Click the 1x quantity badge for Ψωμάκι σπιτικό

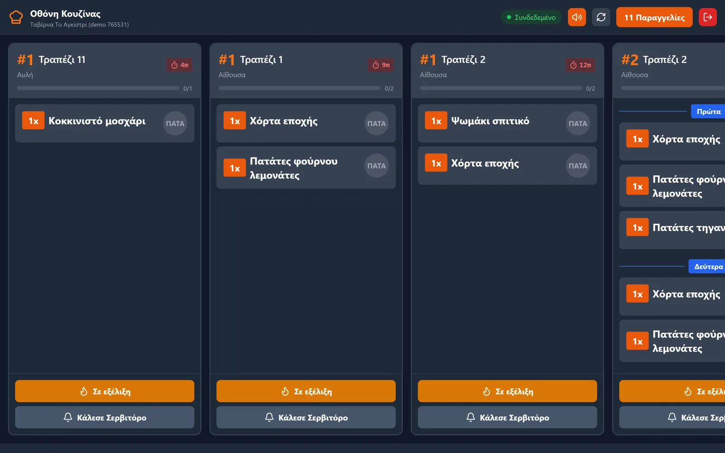(x=436, y=121)
